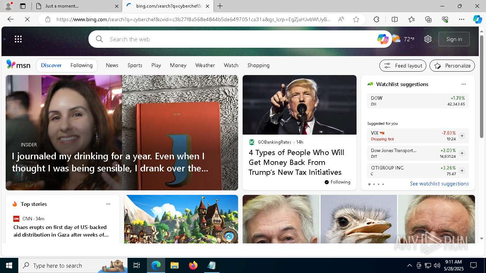
Task: Select first watchlist carousel dot
Action: 369,184
